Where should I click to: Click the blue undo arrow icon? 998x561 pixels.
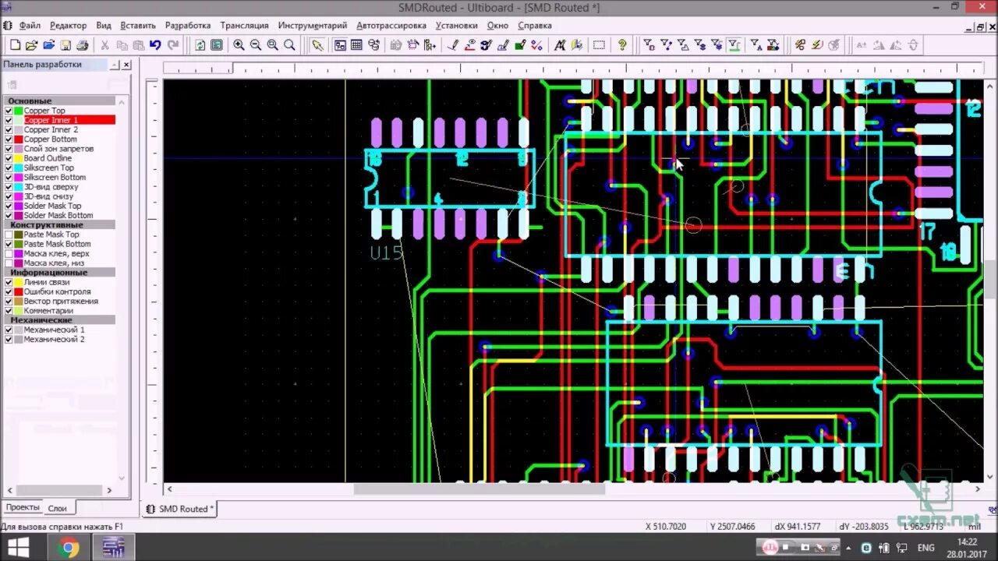pyautogui.click(x=155, y=45)
